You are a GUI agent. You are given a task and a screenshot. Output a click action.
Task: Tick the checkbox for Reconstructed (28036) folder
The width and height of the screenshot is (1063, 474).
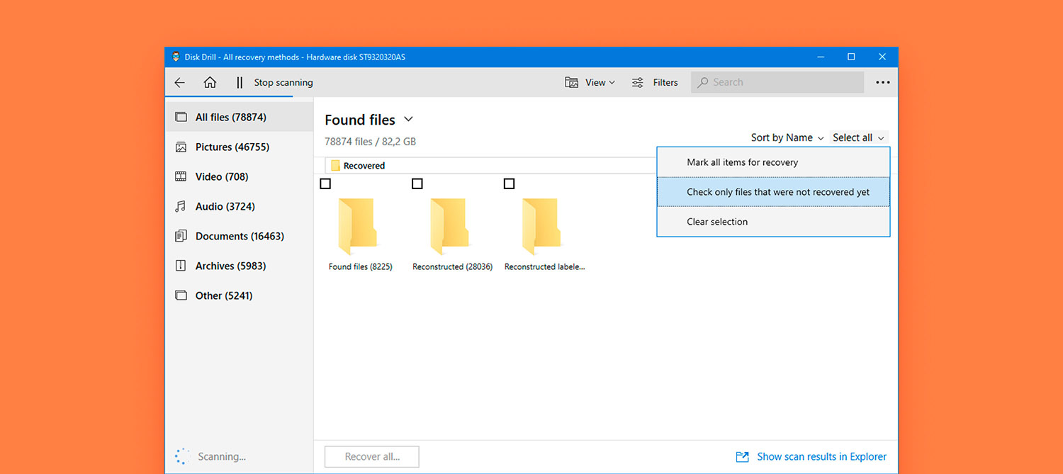tap(417, 184)
